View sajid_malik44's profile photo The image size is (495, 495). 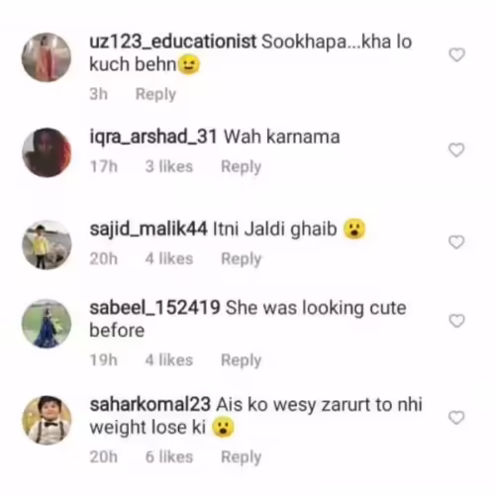click(x=47, y=245)
